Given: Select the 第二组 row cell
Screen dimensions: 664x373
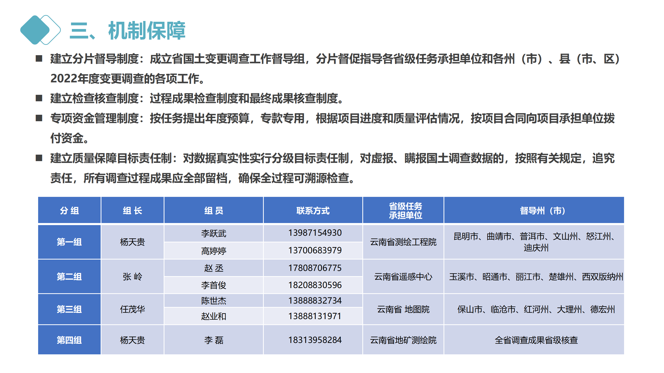Looking at the screenshot, I should tap(69, 276).
